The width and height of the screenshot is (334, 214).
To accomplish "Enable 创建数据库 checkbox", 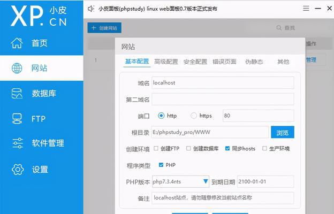I will [188, 148].
